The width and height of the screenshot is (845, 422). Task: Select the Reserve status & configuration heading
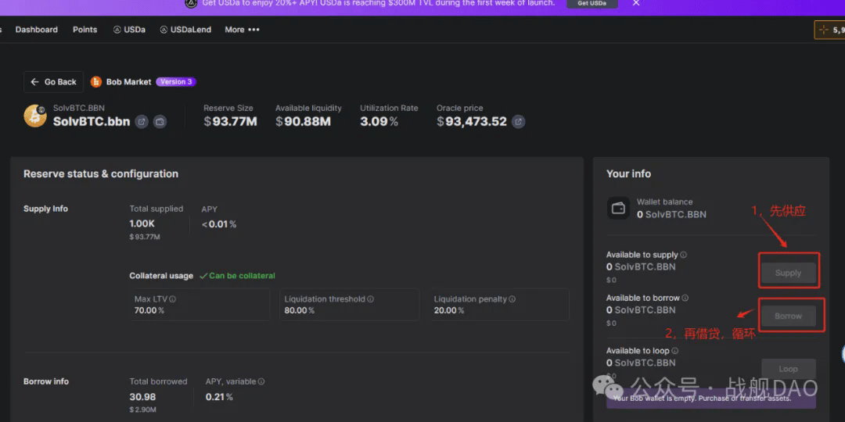click(x=101, y=173)
